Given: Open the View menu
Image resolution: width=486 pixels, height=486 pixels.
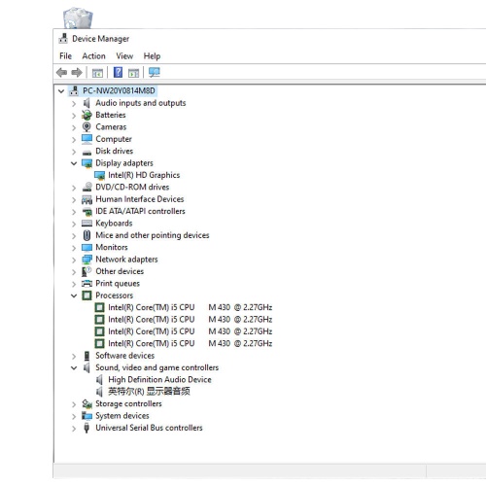Looking at the screenshot, I should click(124, 56).
